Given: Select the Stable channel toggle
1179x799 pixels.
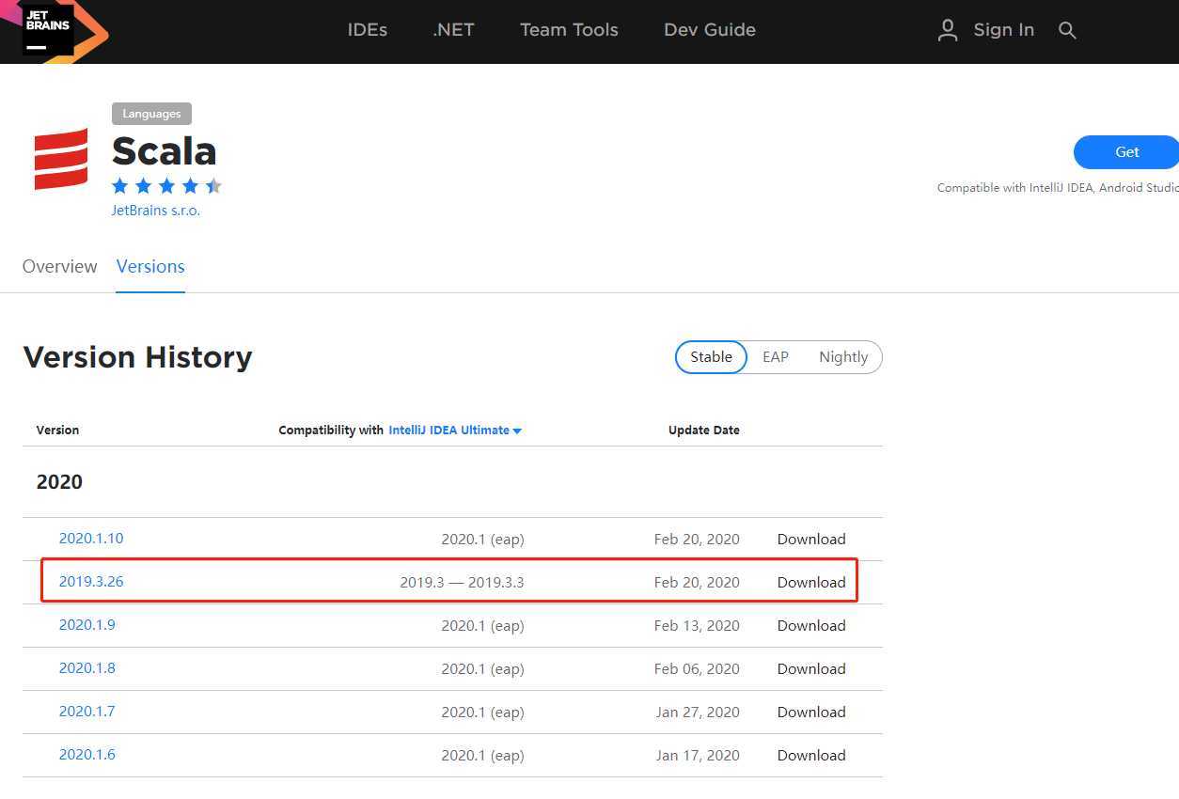Looking at the screenshot, I should pyautogui.click(x=711, y=357).
